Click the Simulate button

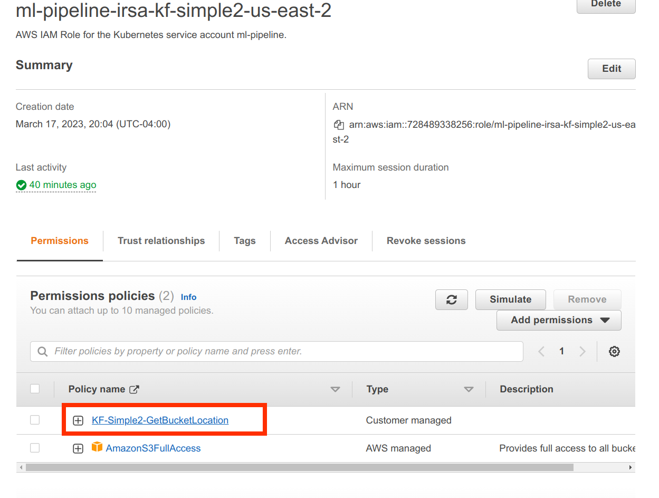click(510, 299)
